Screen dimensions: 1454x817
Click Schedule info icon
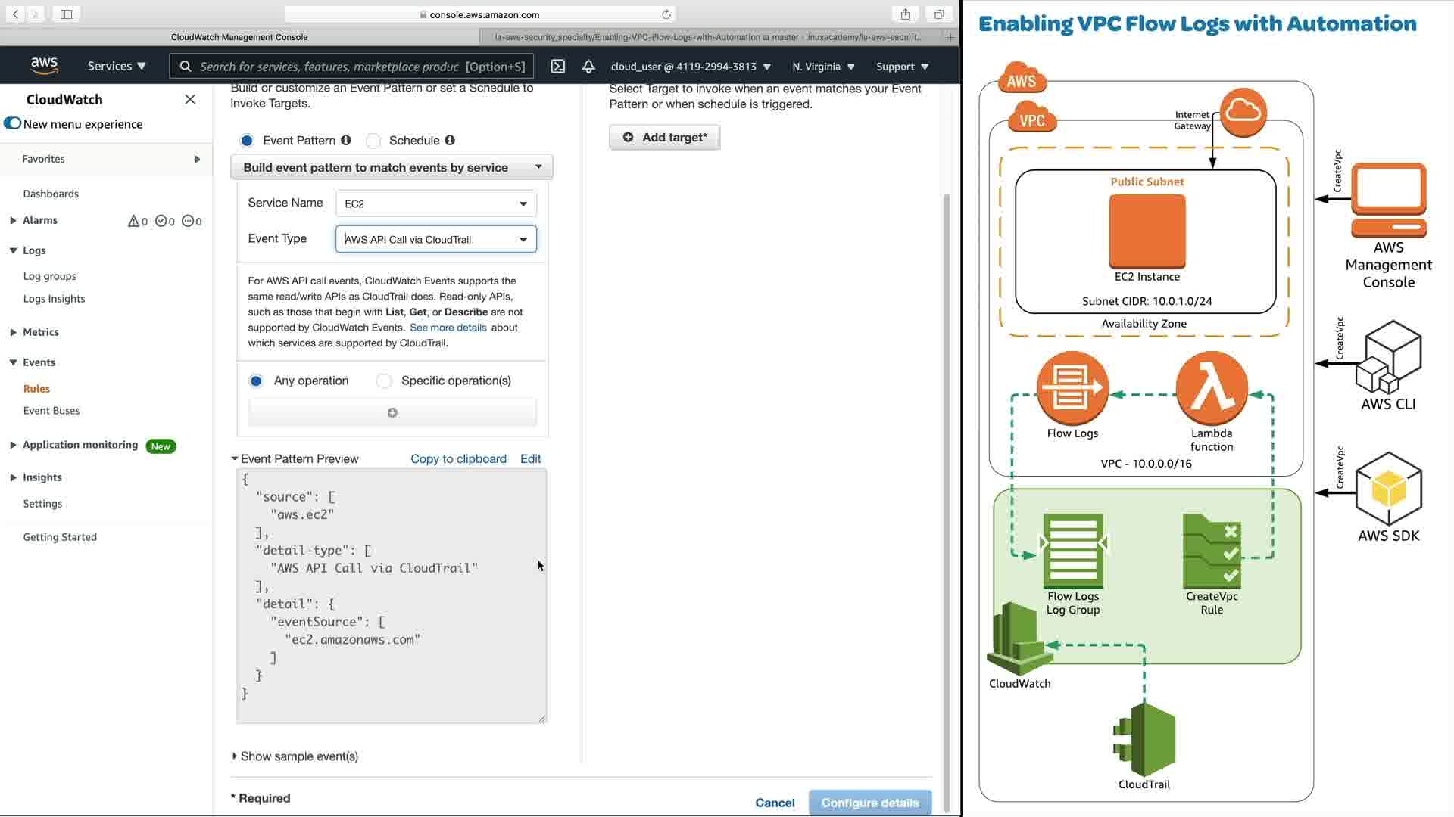[x=450, y=140]
